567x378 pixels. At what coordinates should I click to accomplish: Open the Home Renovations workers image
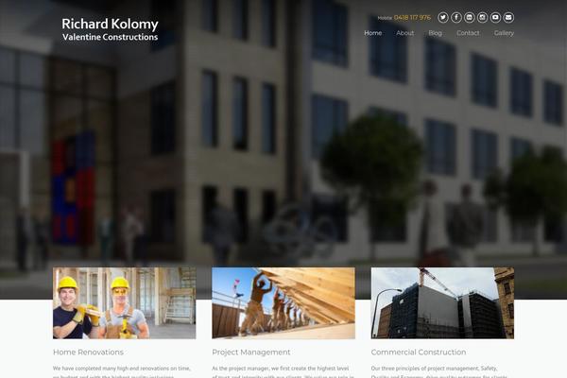click(125, 303)
